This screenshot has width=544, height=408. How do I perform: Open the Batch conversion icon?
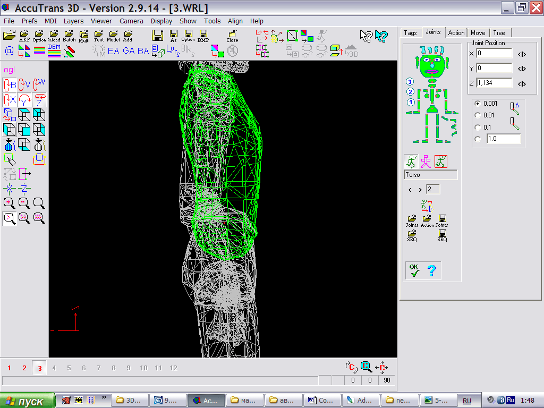[x=69, y=36]
